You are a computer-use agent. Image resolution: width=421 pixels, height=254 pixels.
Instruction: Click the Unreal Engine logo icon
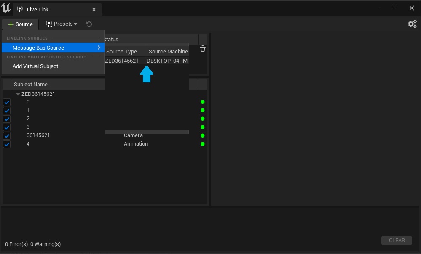click(5, 8)
